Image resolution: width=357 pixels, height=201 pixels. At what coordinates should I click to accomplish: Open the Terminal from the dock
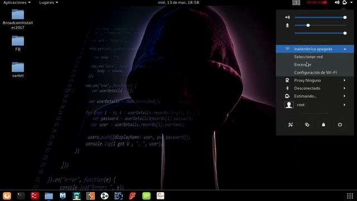(21, 196)
